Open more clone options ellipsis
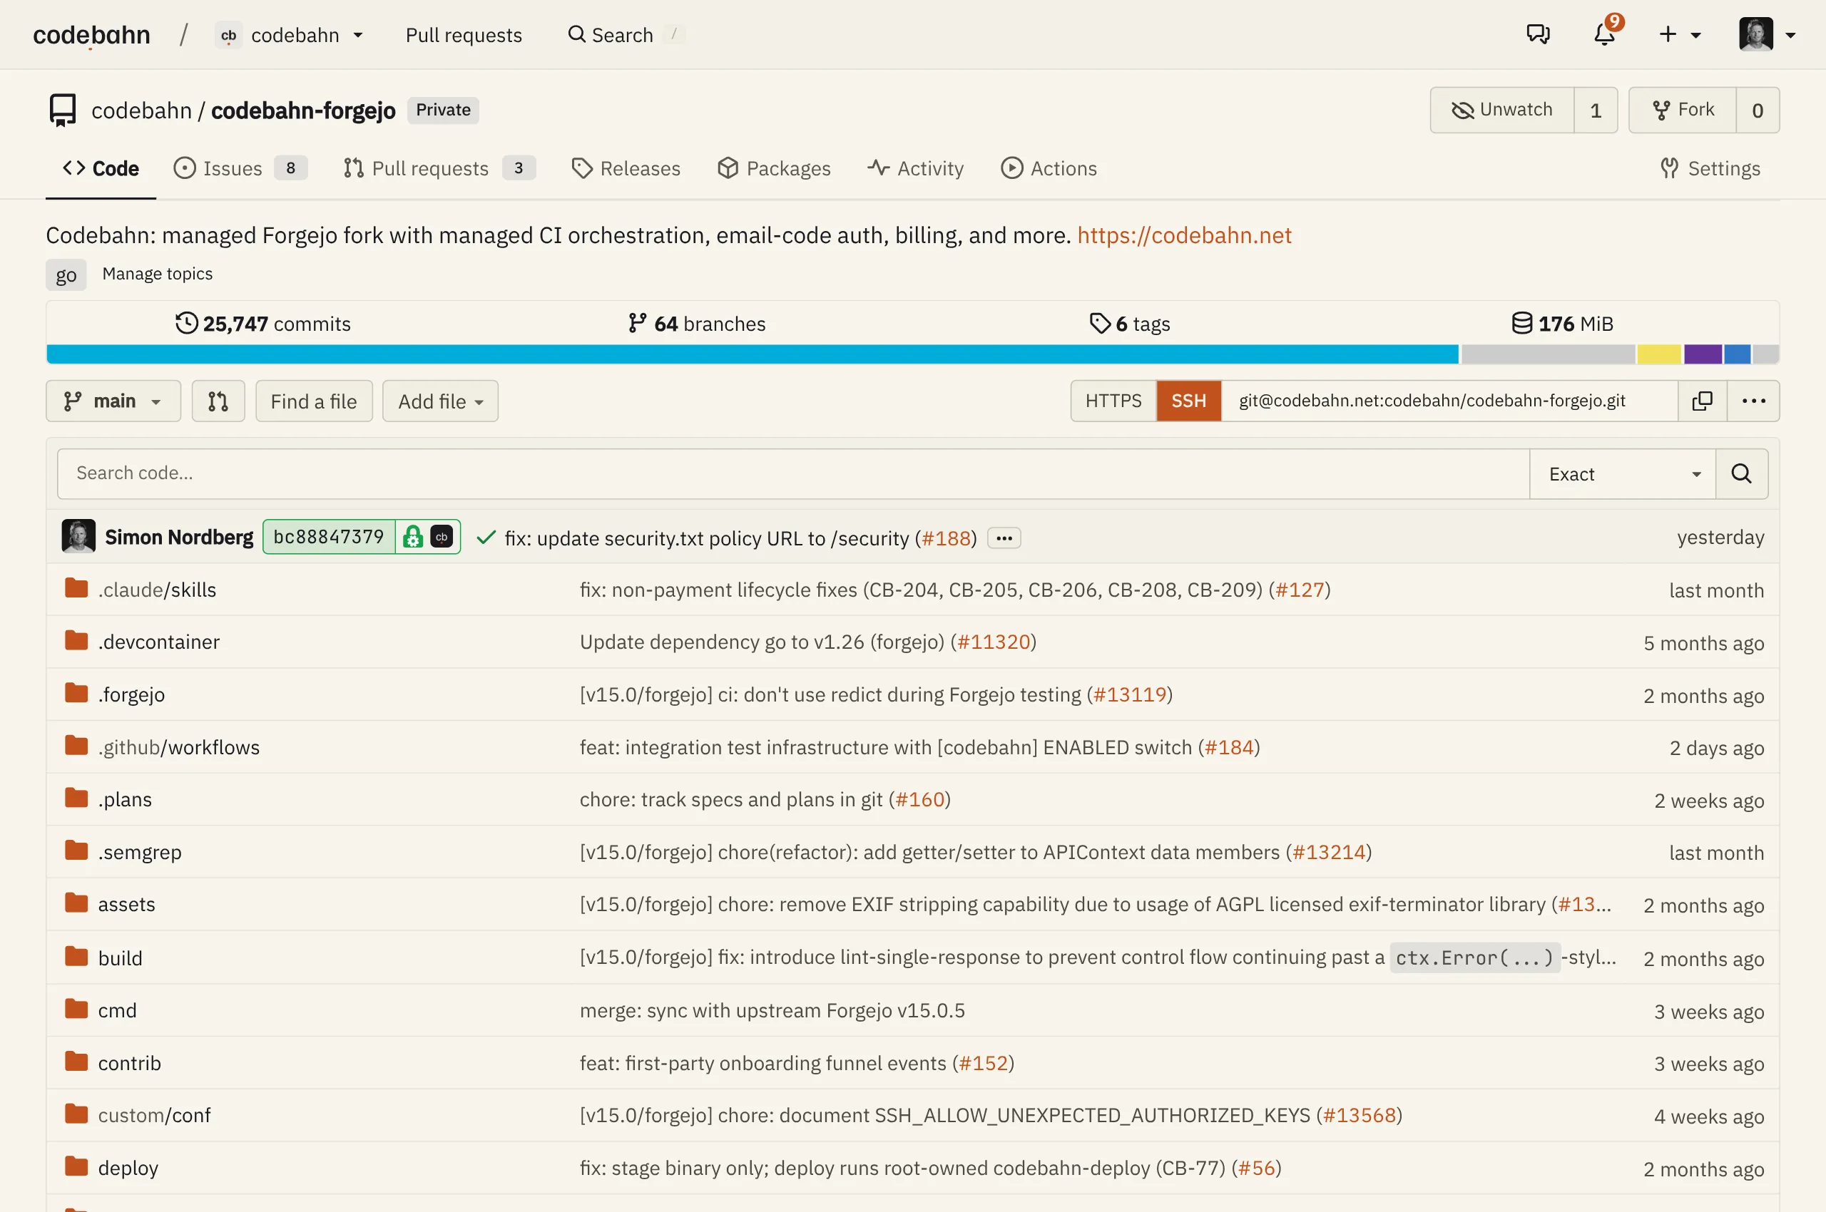The height and width of the screenshot is (1212, 1826). (x=1753, y=401)
